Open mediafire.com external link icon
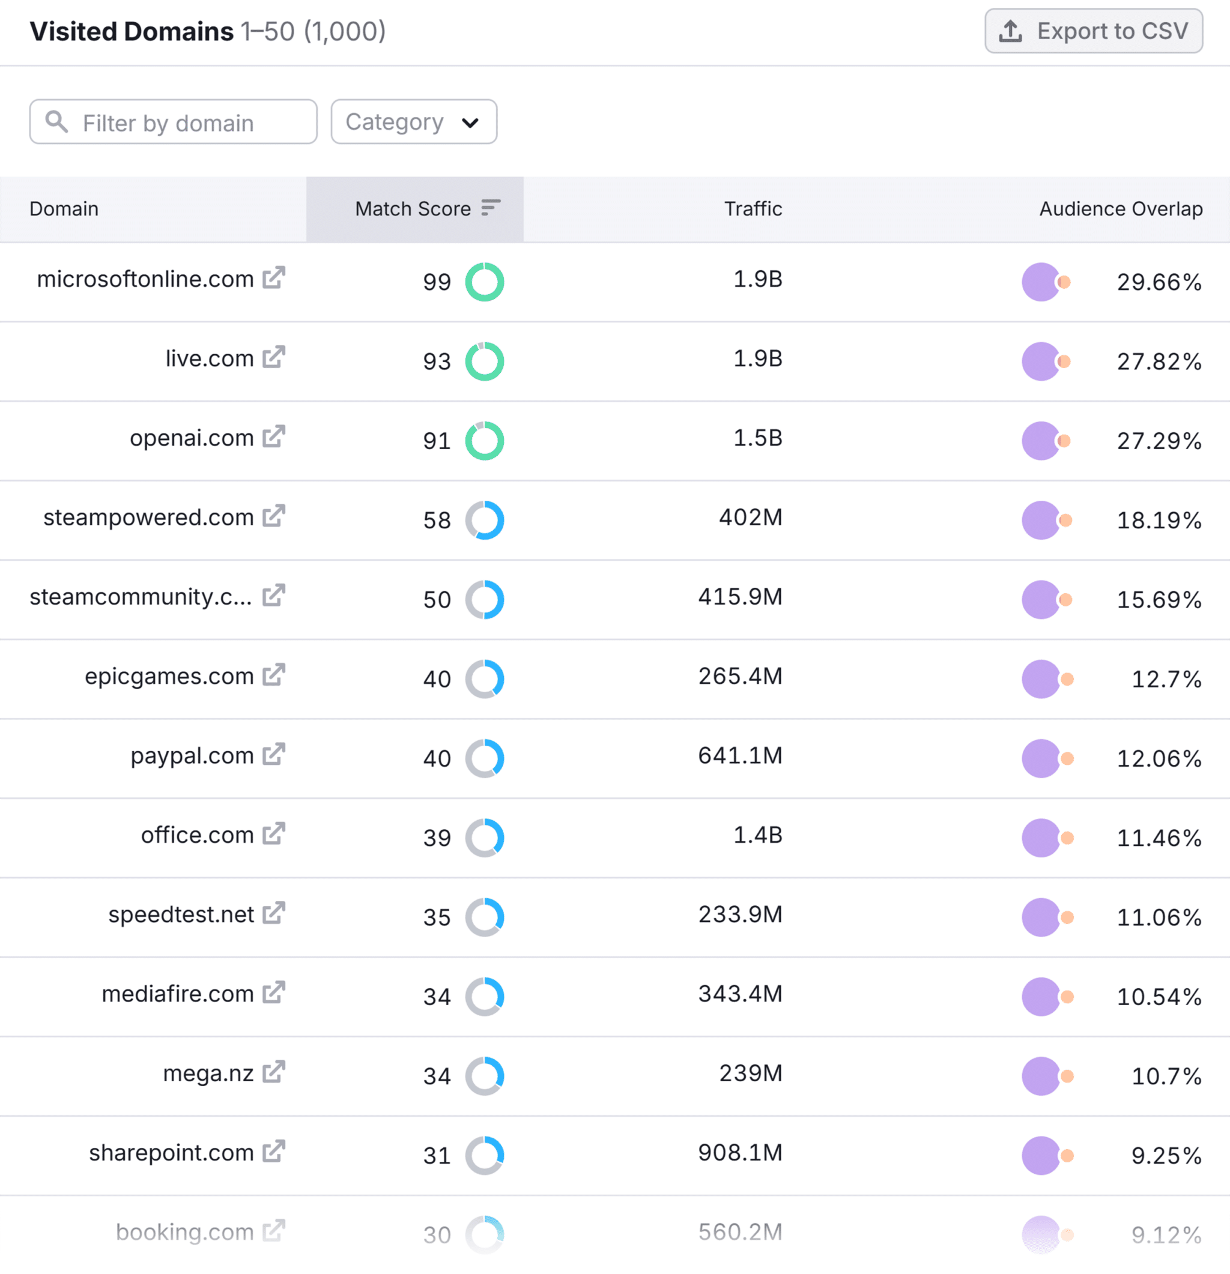Screen dimensions: 1230x1274 [274, 992]
